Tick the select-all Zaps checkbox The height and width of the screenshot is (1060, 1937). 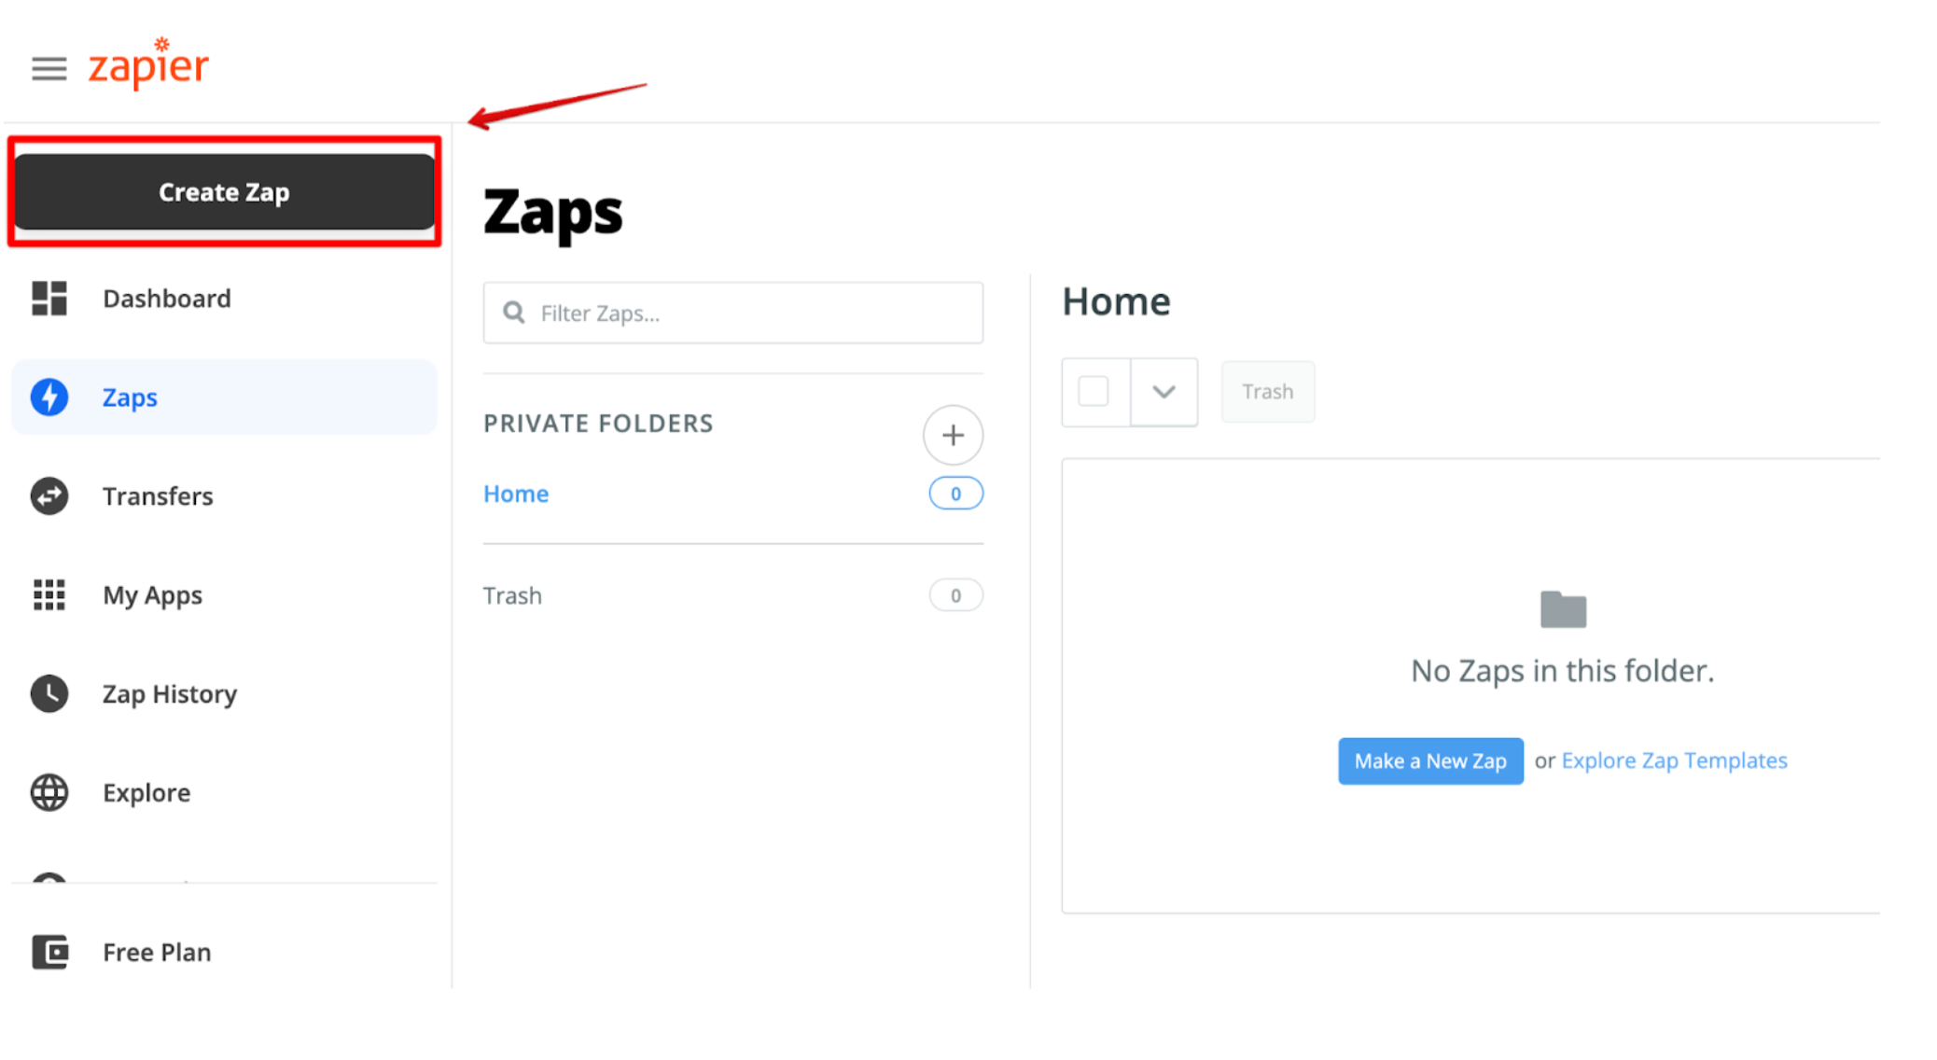pyautogui.click(x=1094, y=391)
